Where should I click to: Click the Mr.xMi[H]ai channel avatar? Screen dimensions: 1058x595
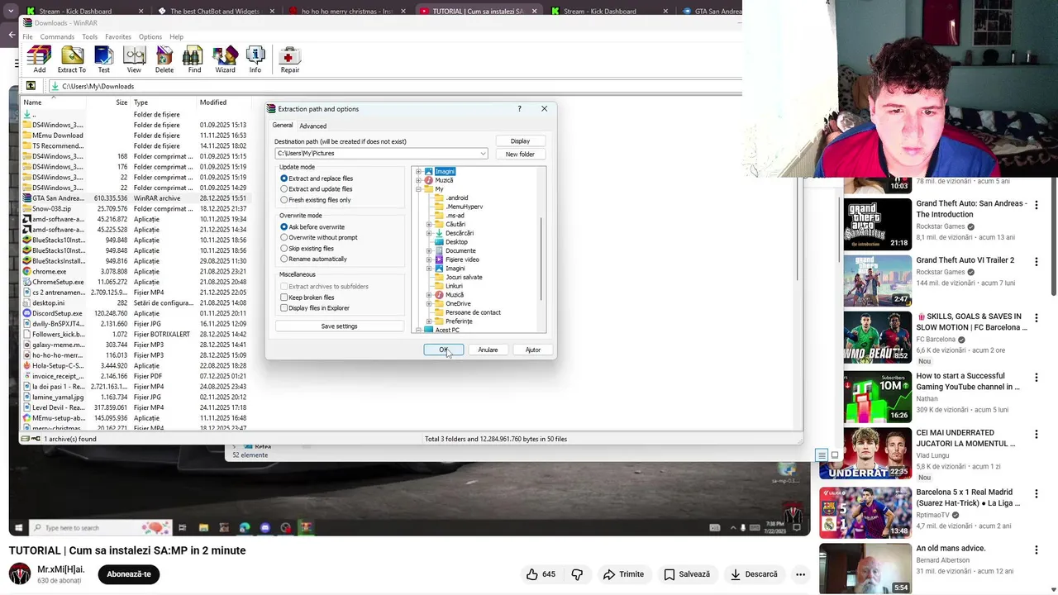point(20,574)
